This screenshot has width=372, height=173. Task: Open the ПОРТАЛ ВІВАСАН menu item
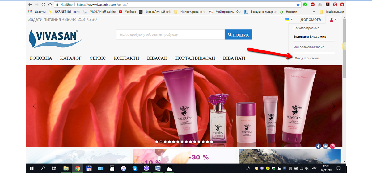(195, 58)
